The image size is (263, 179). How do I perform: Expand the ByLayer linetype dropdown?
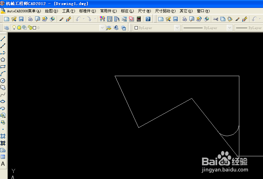pos(229,28)
